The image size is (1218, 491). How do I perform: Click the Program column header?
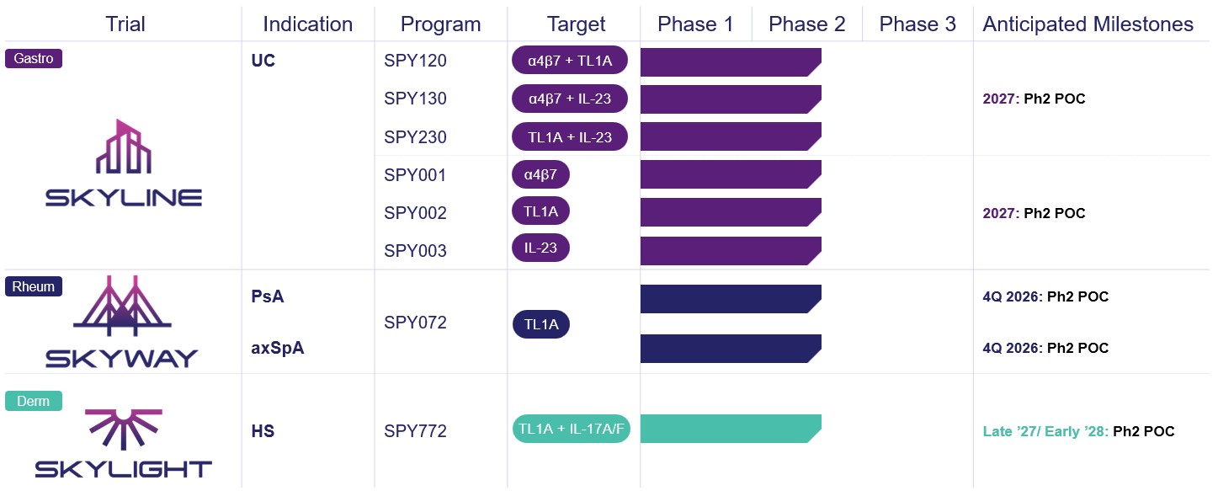click(440, 24)
